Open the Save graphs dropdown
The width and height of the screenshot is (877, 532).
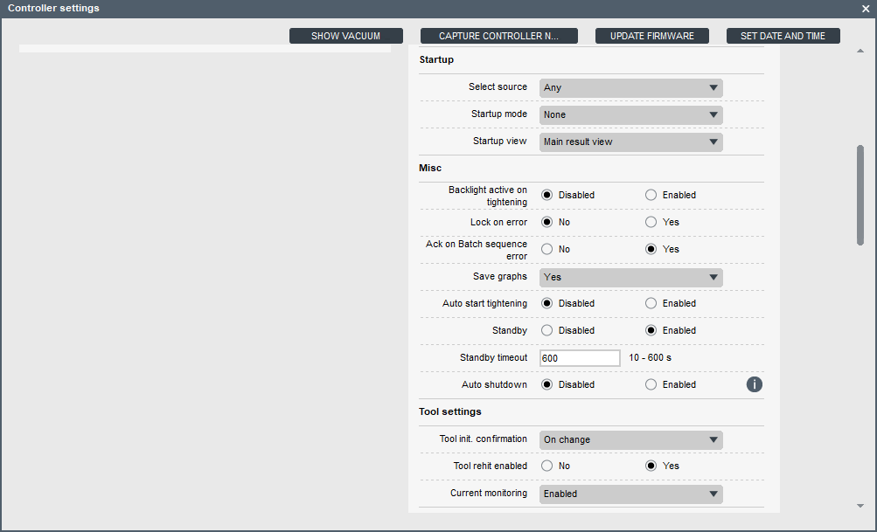coord(631,277)
